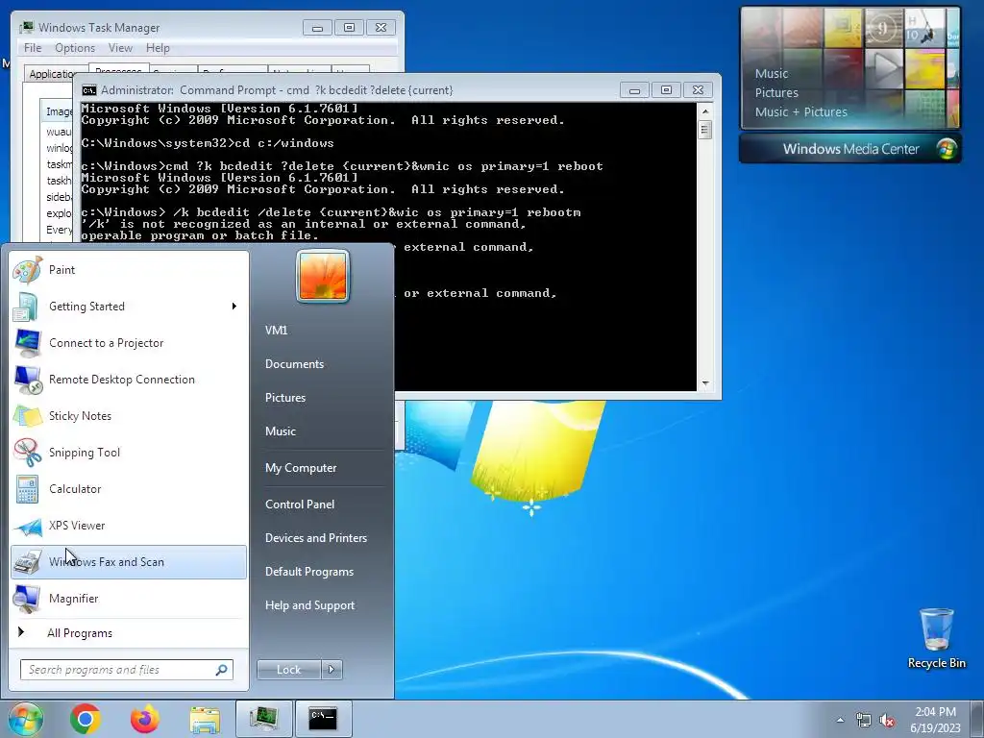Switch to Command Prompt taskbar button
Viewport: 984px width, 738px height.
pyautogui.click(x=323, y=719)
